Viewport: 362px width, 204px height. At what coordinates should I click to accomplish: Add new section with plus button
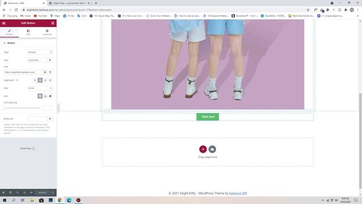tap(203, 149)
